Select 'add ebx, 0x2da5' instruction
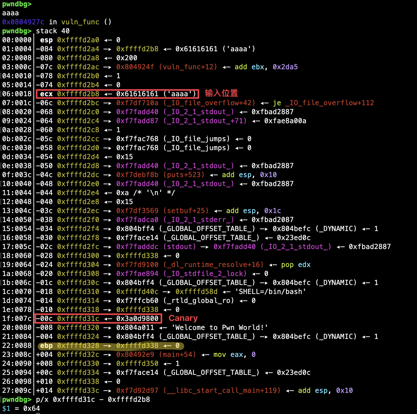The image size is (417, 414). click(x=266, y=67)
